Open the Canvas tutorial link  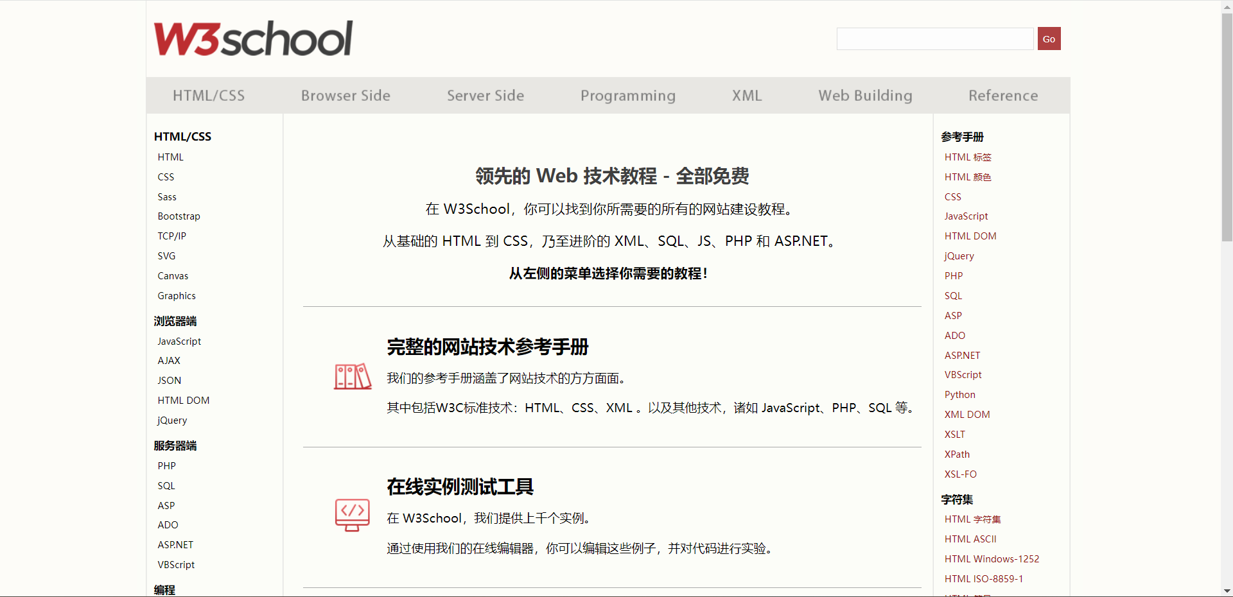tap(173, 276)
